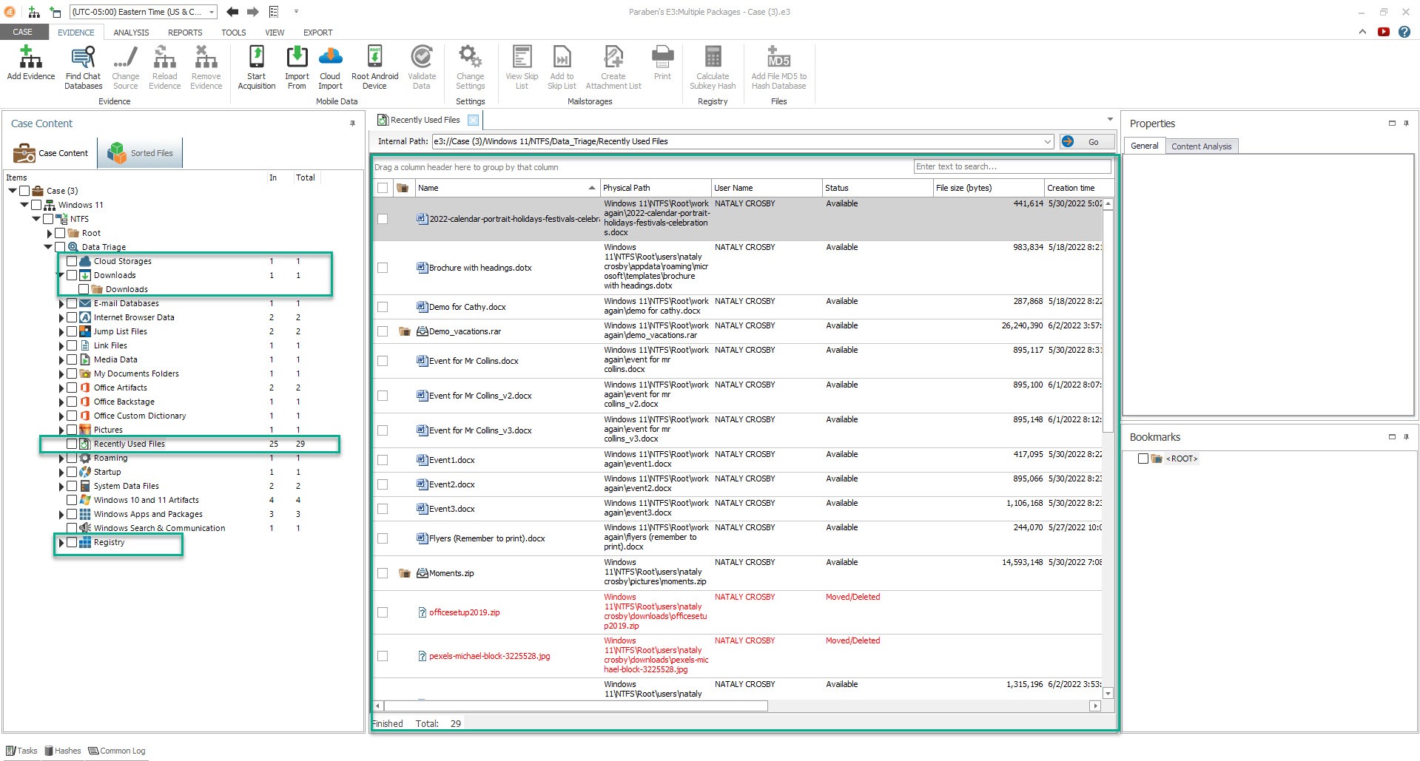1420x761 pixels.
Task: Open the Help question mark icon
Action: (x=1404, y=32)
